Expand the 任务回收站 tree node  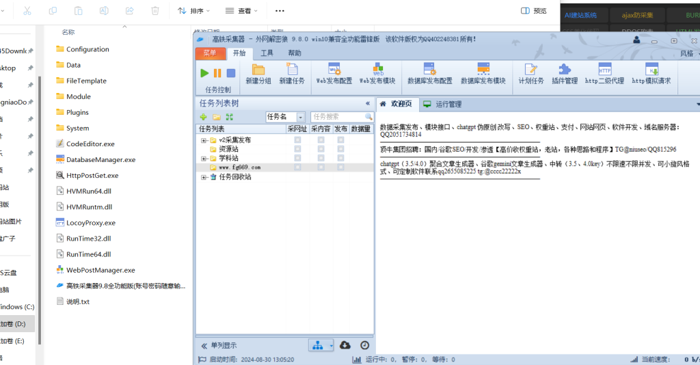tap(204, 177)
